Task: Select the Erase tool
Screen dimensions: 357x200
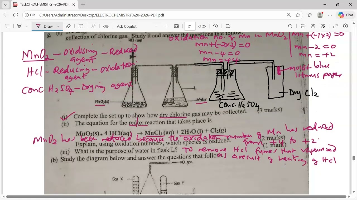Action: click(x=68, y=26)
